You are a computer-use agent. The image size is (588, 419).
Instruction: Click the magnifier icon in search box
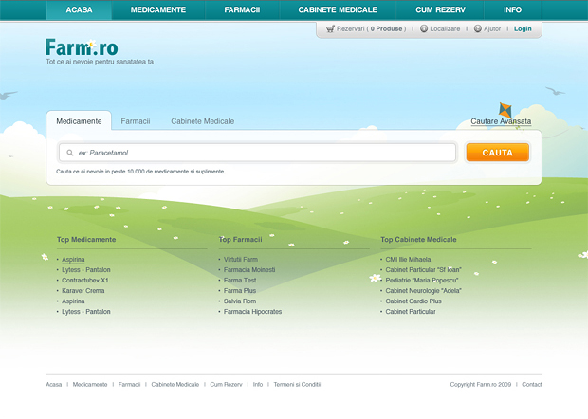click(x=69, y=153)
